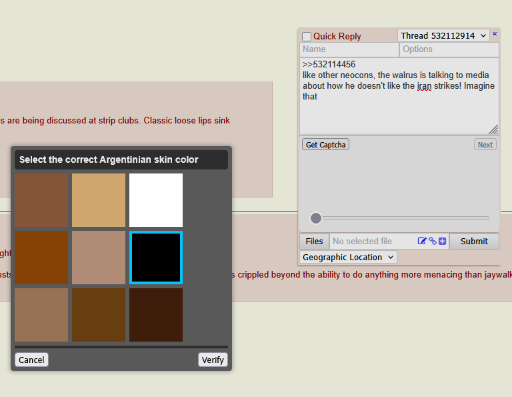Image resolution: width=512 pixels, height=397 pixels.
Task: Select the highlighted black color swatch
Action: pyautogui.click(x=156, y=258)
